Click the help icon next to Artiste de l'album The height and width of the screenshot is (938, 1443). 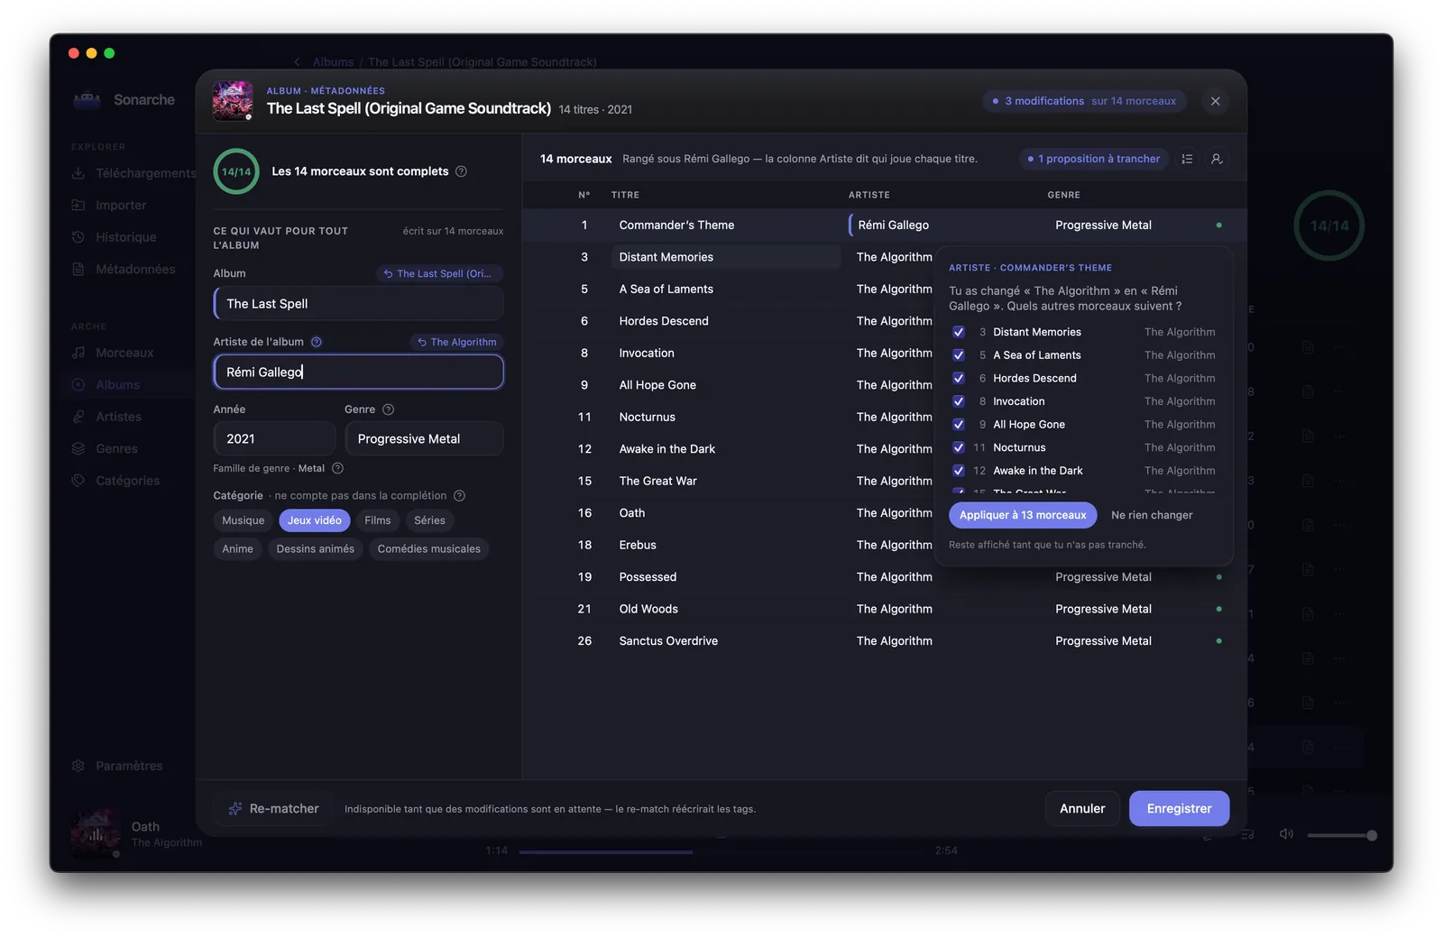(x=317, y=342)
